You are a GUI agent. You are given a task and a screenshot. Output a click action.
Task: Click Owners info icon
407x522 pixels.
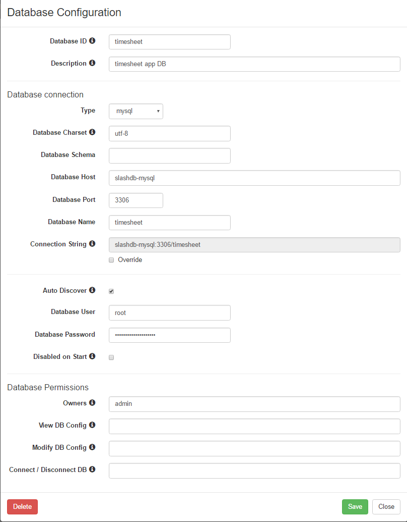tap(92, 402)
